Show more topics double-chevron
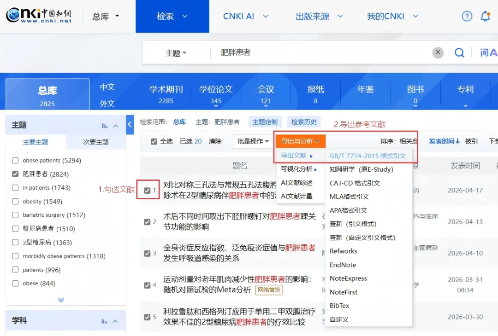The image size is (498, 336). (61, 300)
